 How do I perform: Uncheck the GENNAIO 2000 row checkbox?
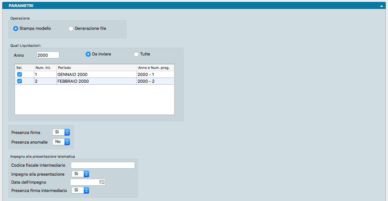click(20, 74)
